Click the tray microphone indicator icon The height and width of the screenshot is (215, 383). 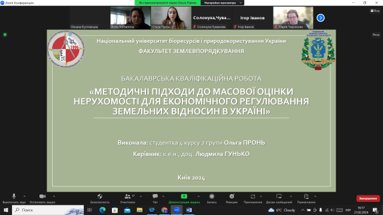(x=321, y=210)
